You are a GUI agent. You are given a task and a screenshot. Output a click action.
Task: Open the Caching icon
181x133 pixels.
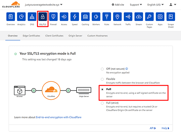(x=85, y=17)
